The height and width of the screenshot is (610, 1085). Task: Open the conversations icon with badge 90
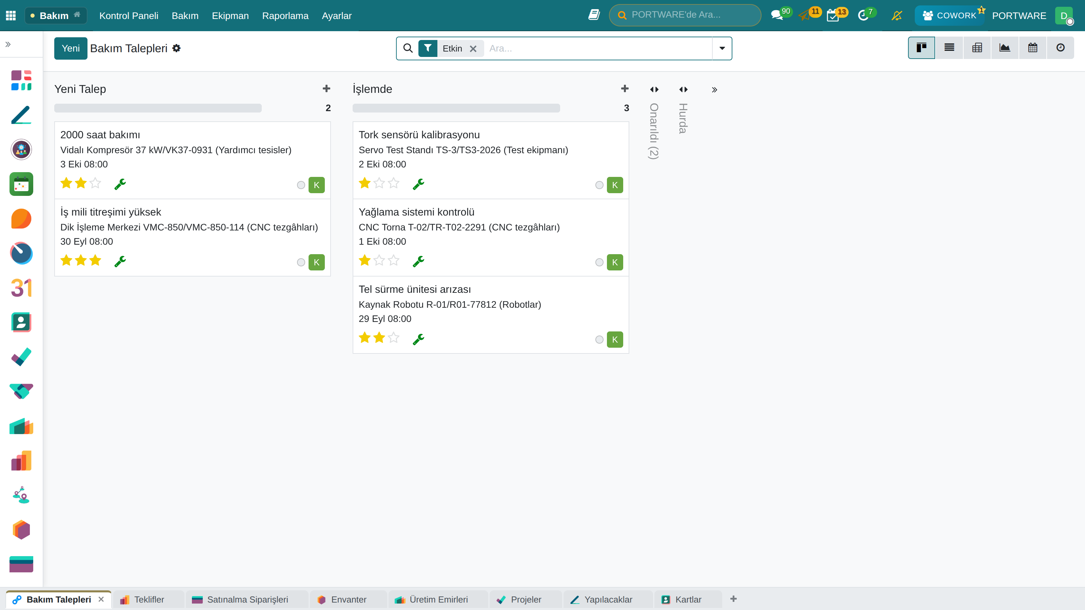(x=777, y=16)
